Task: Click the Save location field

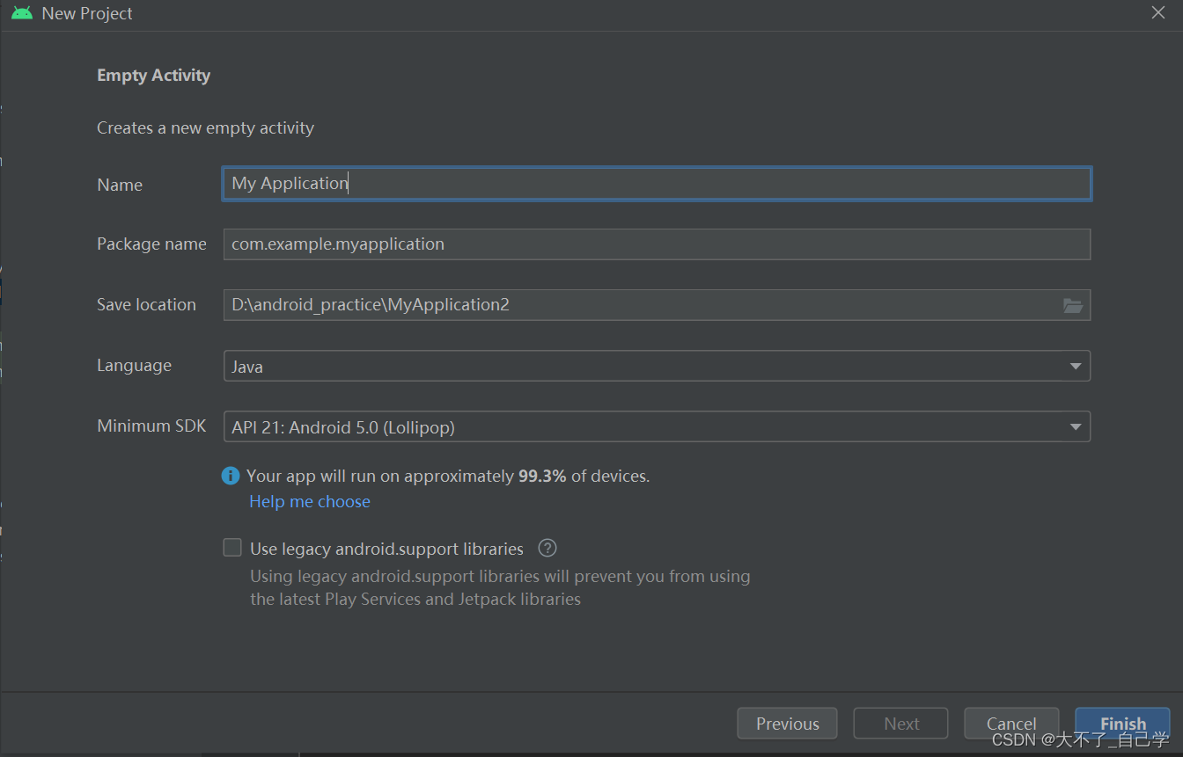Action: coord(616,304)
